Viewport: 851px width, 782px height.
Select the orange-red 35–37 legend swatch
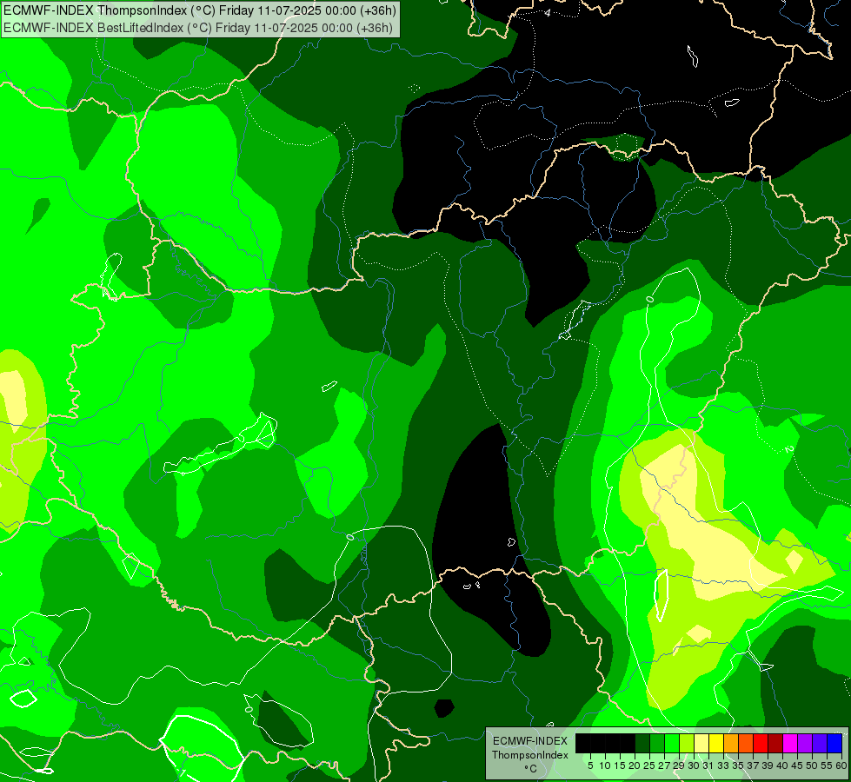[746, 743]
